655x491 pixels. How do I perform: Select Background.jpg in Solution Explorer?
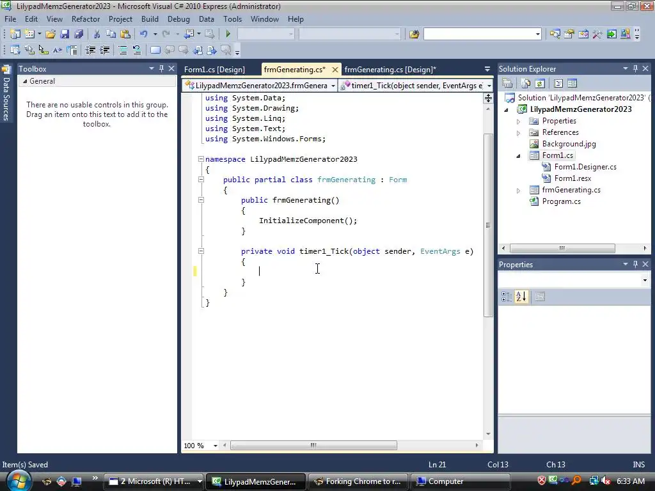pos(569,144)
